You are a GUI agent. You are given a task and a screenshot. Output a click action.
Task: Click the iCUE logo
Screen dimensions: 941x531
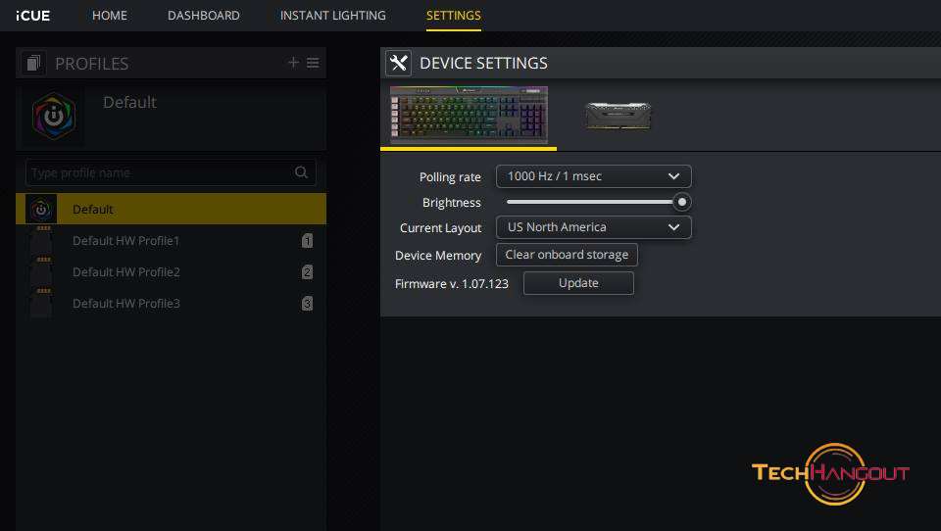tap(33, 15)
